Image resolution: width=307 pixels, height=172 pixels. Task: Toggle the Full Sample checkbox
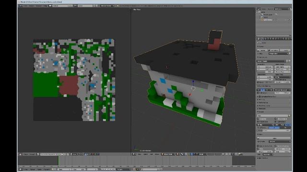tap(258, 93)
